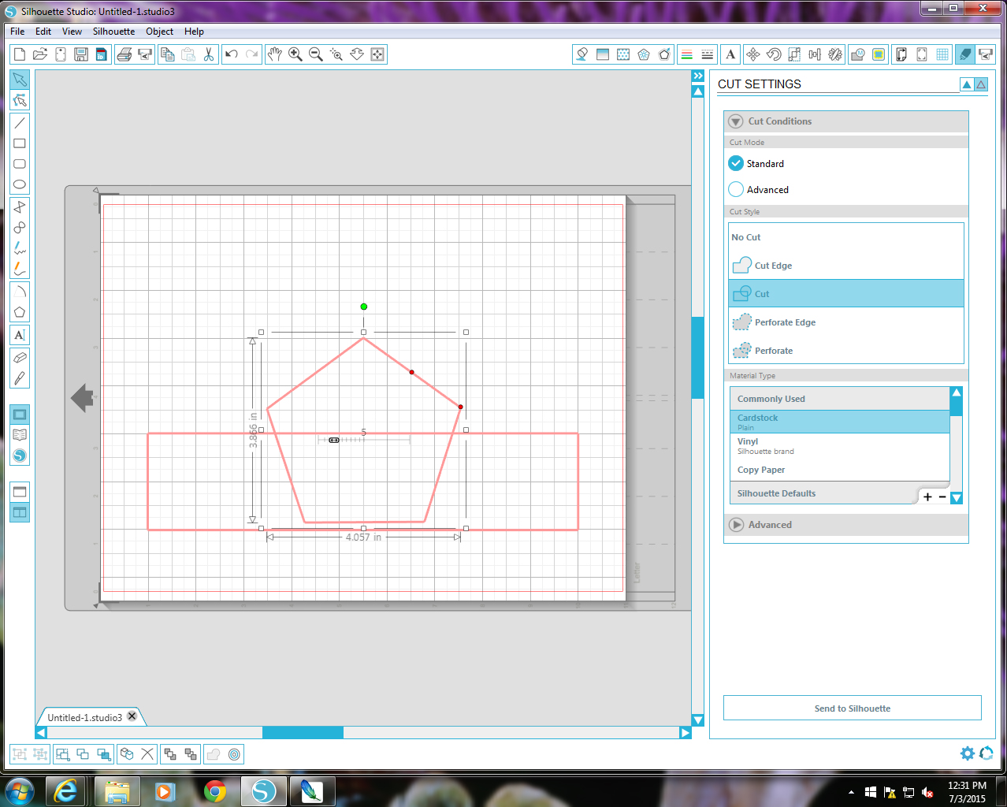Viewport: 1007px width, 807px height.
Task: Pick the Eraser tool
Action: pyautogui.click(x=20, y=358)
